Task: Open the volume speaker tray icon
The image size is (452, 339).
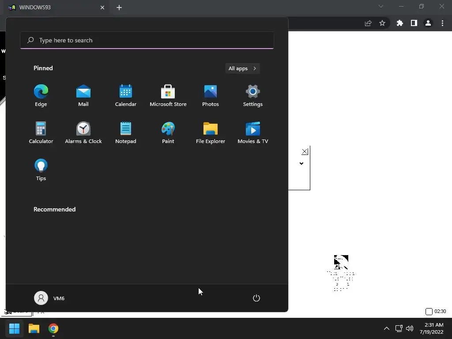Action: (x=409, y=328)
